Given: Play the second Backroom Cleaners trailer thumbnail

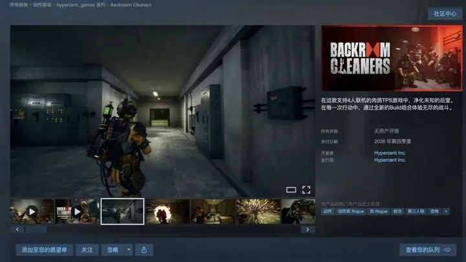Looking at the screenshot, I should tap(77, 212).
